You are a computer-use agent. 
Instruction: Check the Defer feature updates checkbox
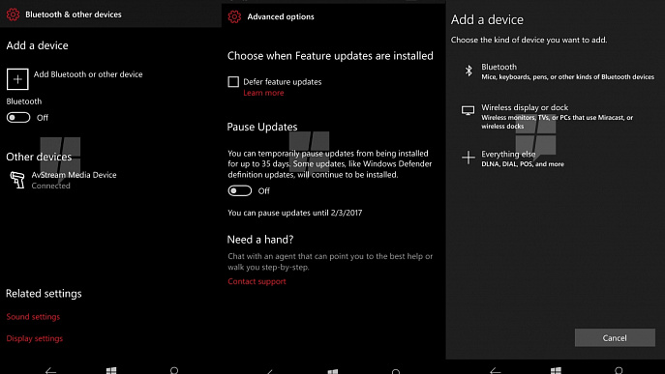click(x=233, y=82)
